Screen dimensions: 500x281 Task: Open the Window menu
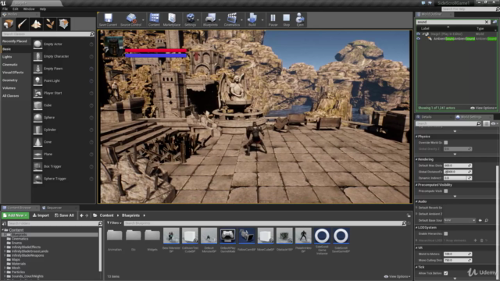point(29,9)
